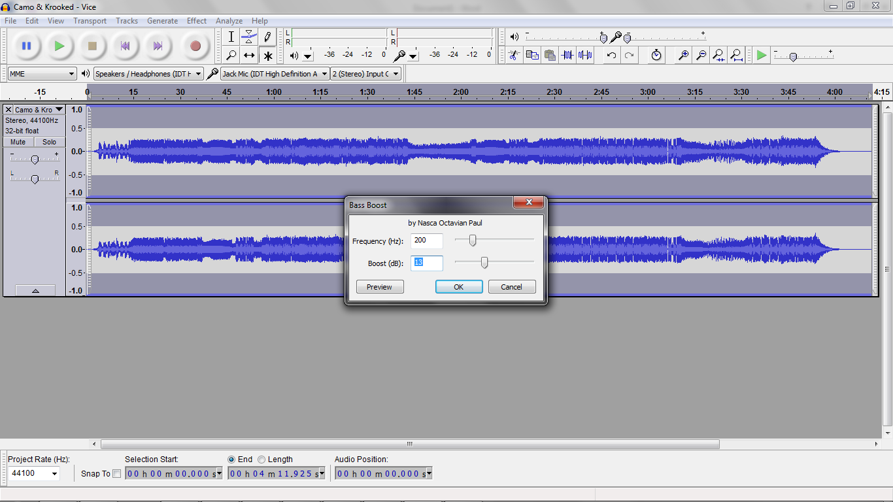This screenshot has height=502, width=893.
Task: Open the Transport menu
Action: (90, 21)
